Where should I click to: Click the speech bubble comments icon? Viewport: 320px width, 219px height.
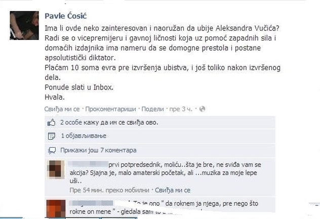(x=52, y=151)
